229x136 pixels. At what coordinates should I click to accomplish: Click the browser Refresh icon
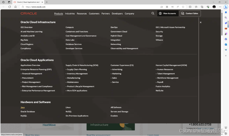(10, 7)
